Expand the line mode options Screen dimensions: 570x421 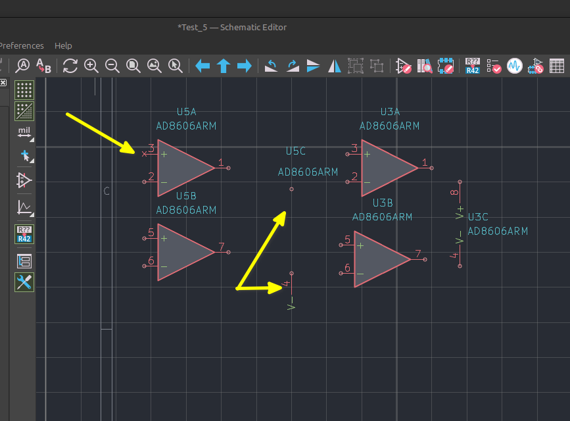coord(25,208)
